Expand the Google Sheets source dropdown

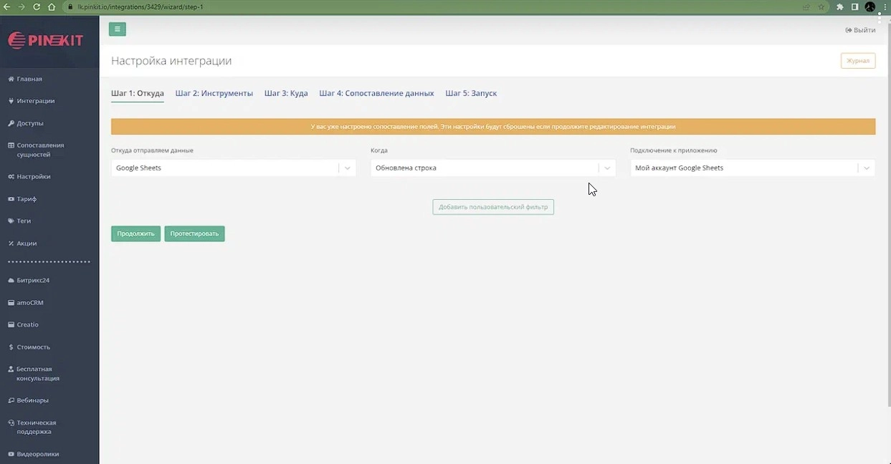coord(347,168)
